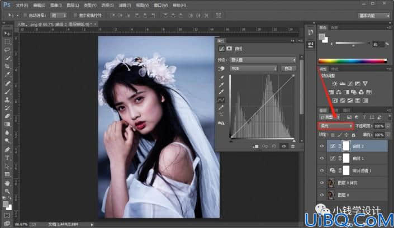Open the Layer menu
The width and height of the screenshot is (394, 228).
point(73,5)
